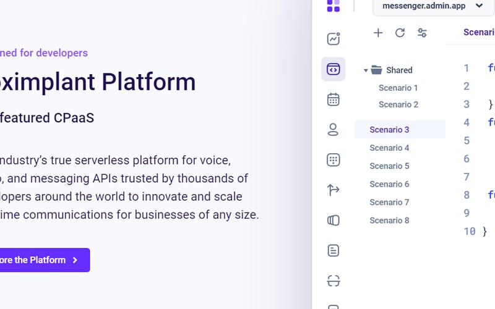
Task: Open the scenario filter settings icon
Action: (x=422, y=33)
